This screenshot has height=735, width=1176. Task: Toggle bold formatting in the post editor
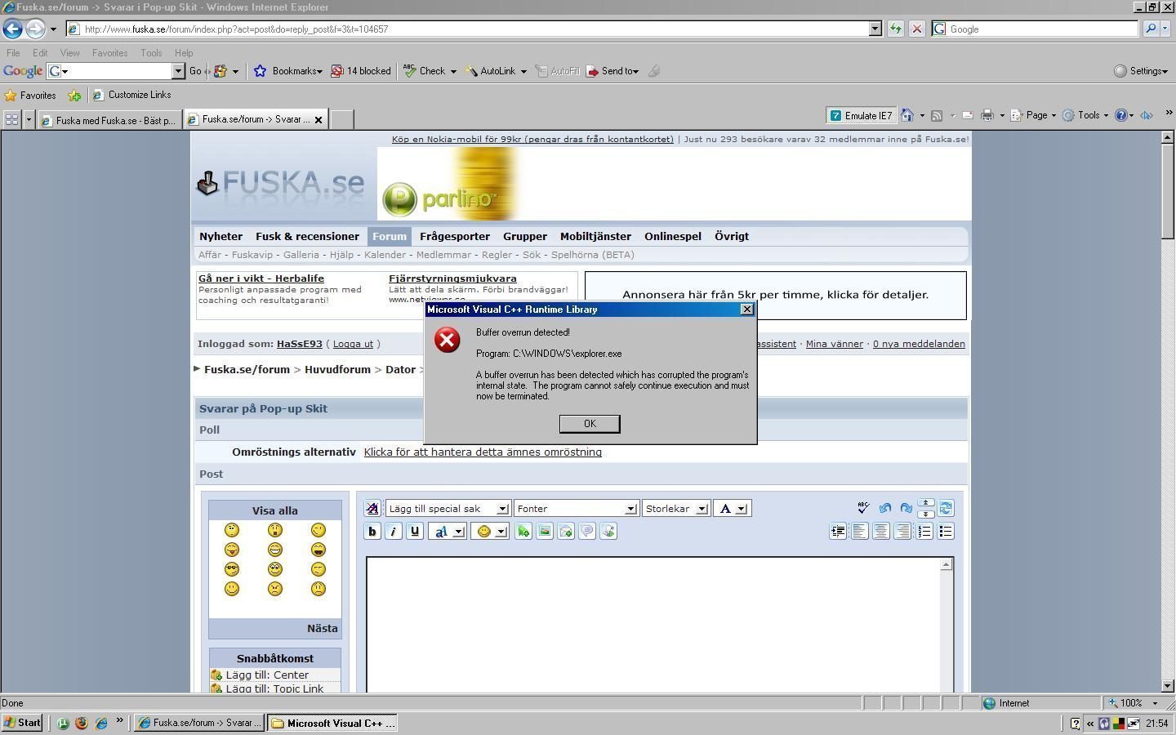tap(372, 532)
